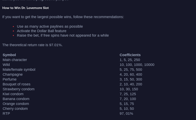Screen dimensions: 196x120
Task: Click the "Raise the bet" recommendation bullet
Action: point(63,35)
